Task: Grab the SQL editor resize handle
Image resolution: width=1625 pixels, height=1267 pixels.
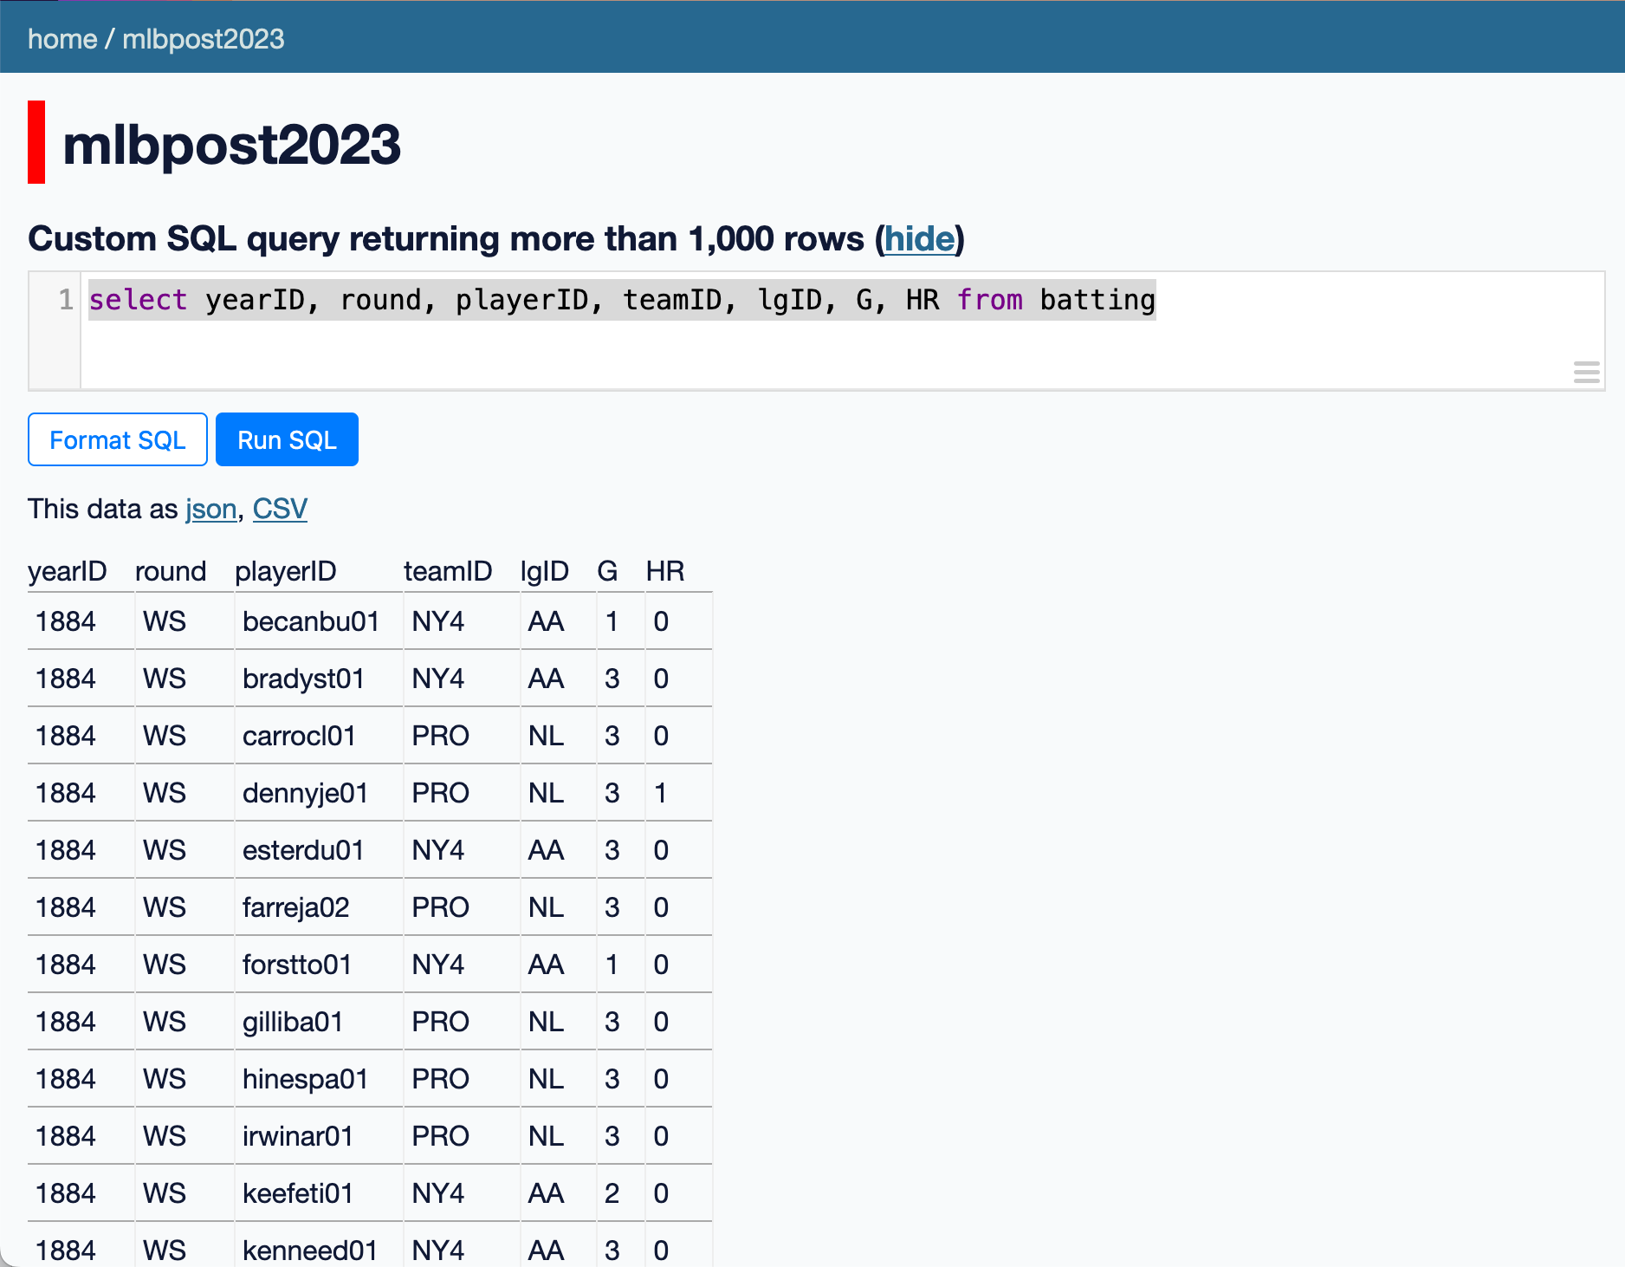Action: [x=1586, y=372]
